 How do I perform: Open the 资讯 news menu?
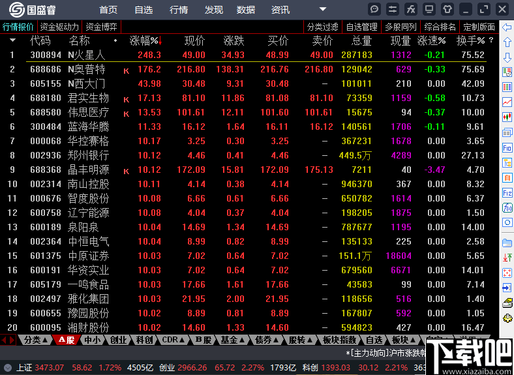(x=280, y=10)
